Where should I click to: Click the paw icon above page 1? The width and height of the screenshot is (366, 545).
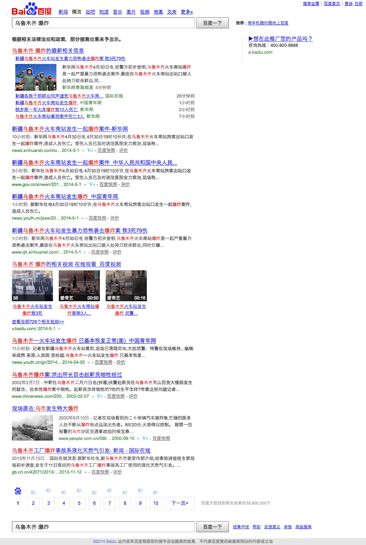(x=18, y=491)
